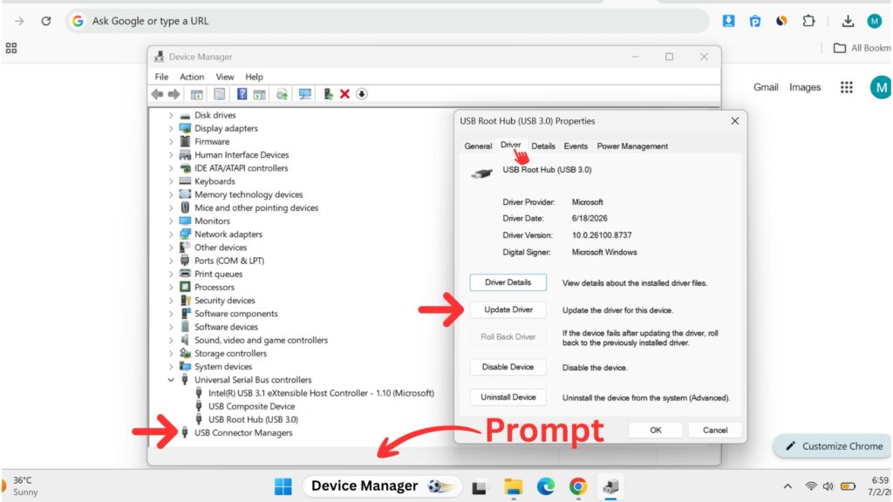The width and height of the screenshot is (893, 502).
Task: Click the Disable Device button
Action: click(508, 367)
